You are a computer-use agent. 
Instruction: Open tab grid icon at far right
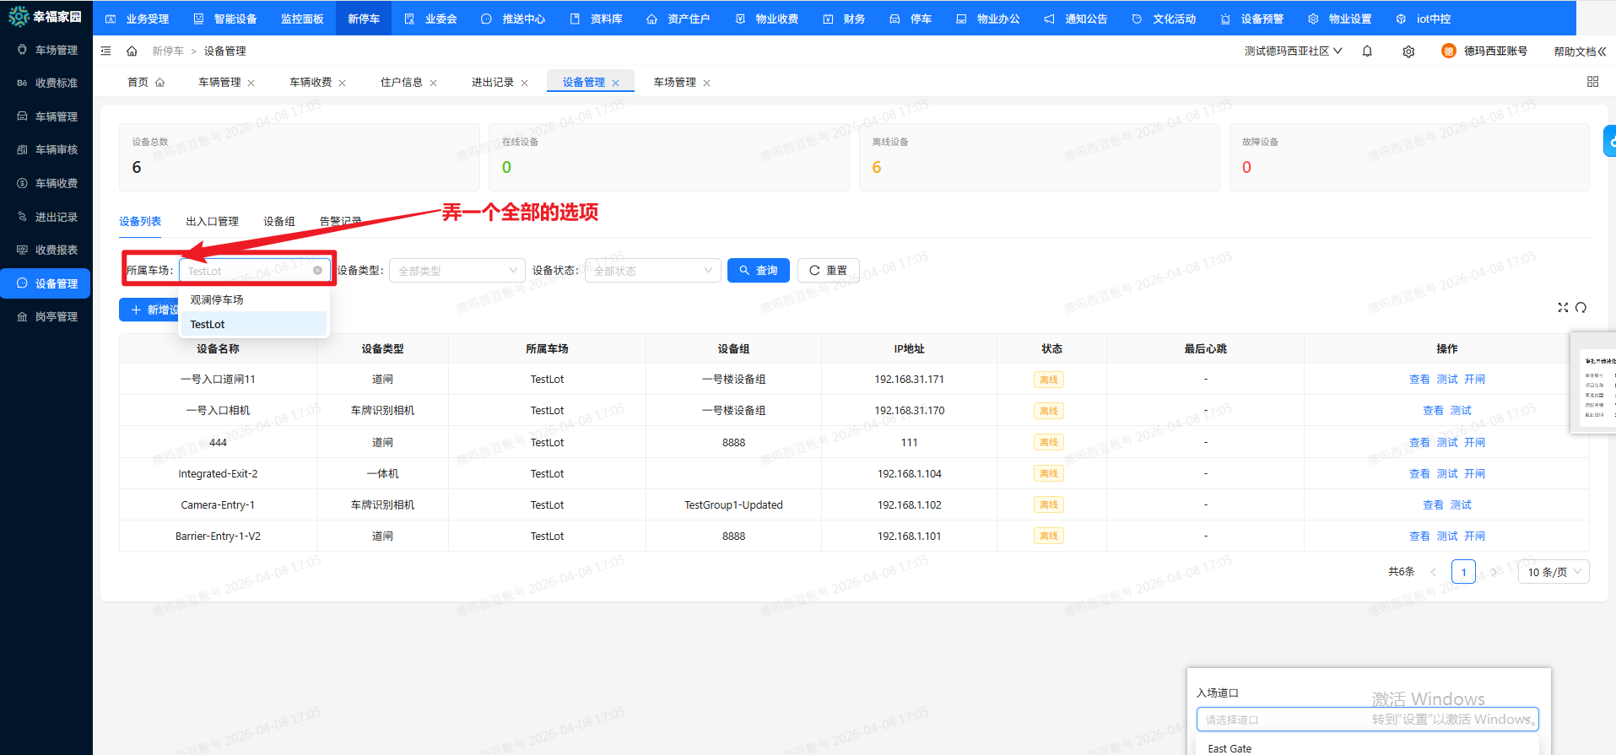click(x=1592, y=82)
